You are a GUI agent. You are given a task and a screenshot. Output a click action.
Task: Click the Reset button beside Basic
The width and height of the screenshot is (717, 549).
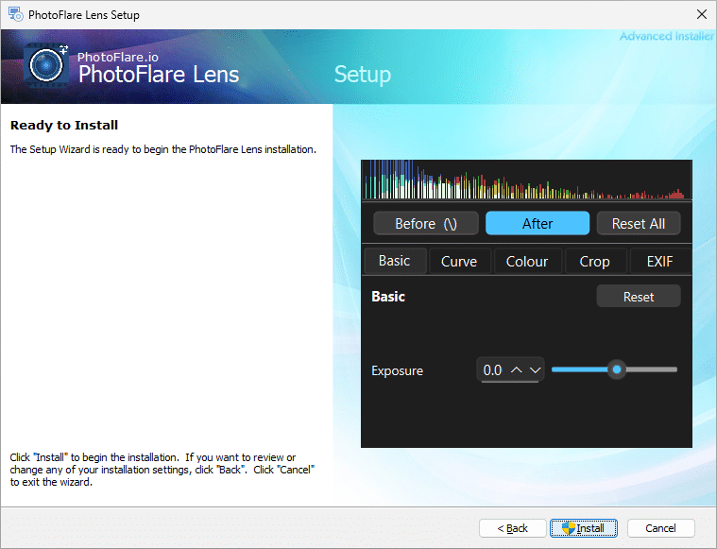(x=639, y=297)
